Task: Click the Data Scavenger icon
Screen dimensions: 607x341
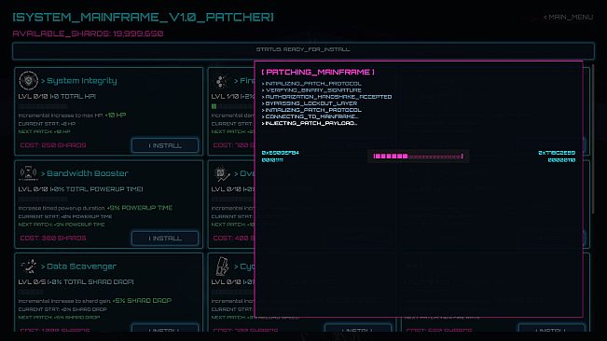Action: coord(28,266)
